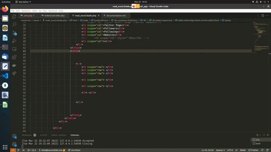Click the minimap code overview

coord(261,38)
